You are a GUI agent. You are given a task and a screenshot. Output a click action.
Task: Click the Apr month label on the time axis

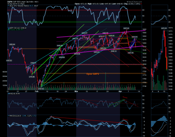pyautogui.click(x=120, y=91)
